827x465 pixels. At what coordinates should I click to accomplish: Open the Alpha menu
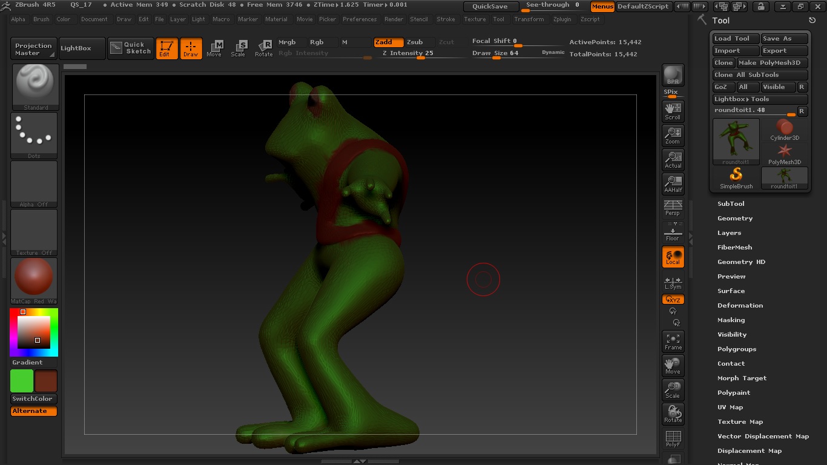(x=18, y=19)
